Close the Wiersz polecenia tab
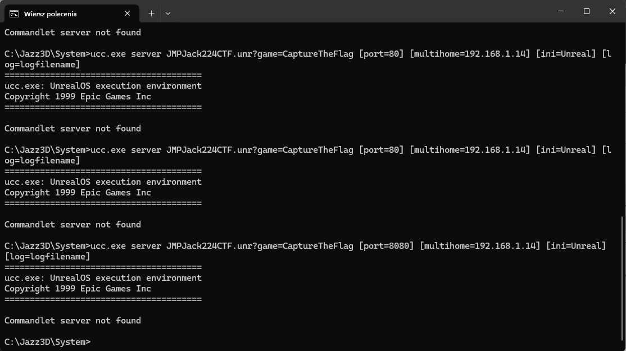This screenshot has width=626, height=351. pos(128,13)
